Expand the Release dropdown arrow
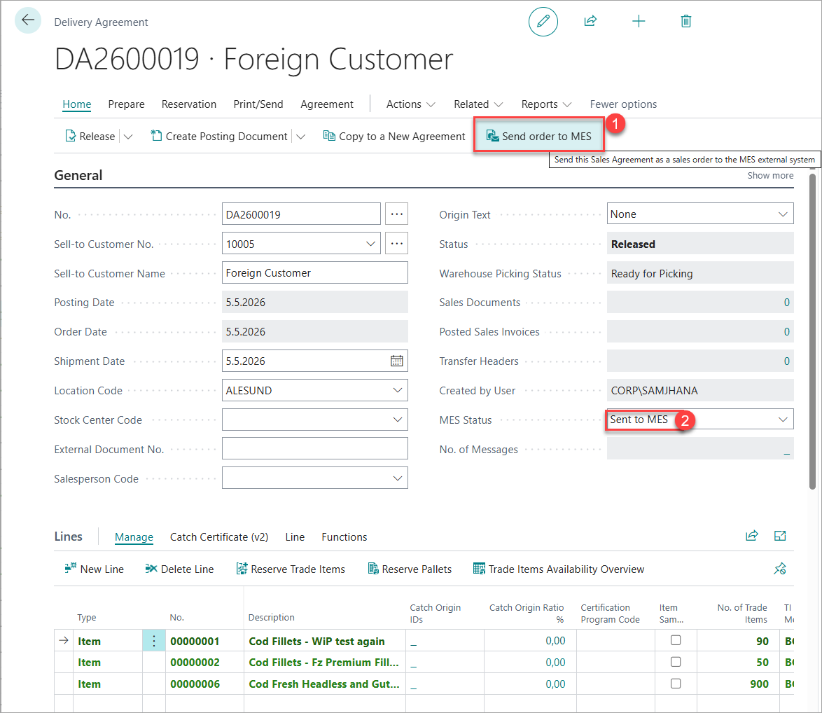The width and height of the screenshot is (822, 713). pos(128,137)
